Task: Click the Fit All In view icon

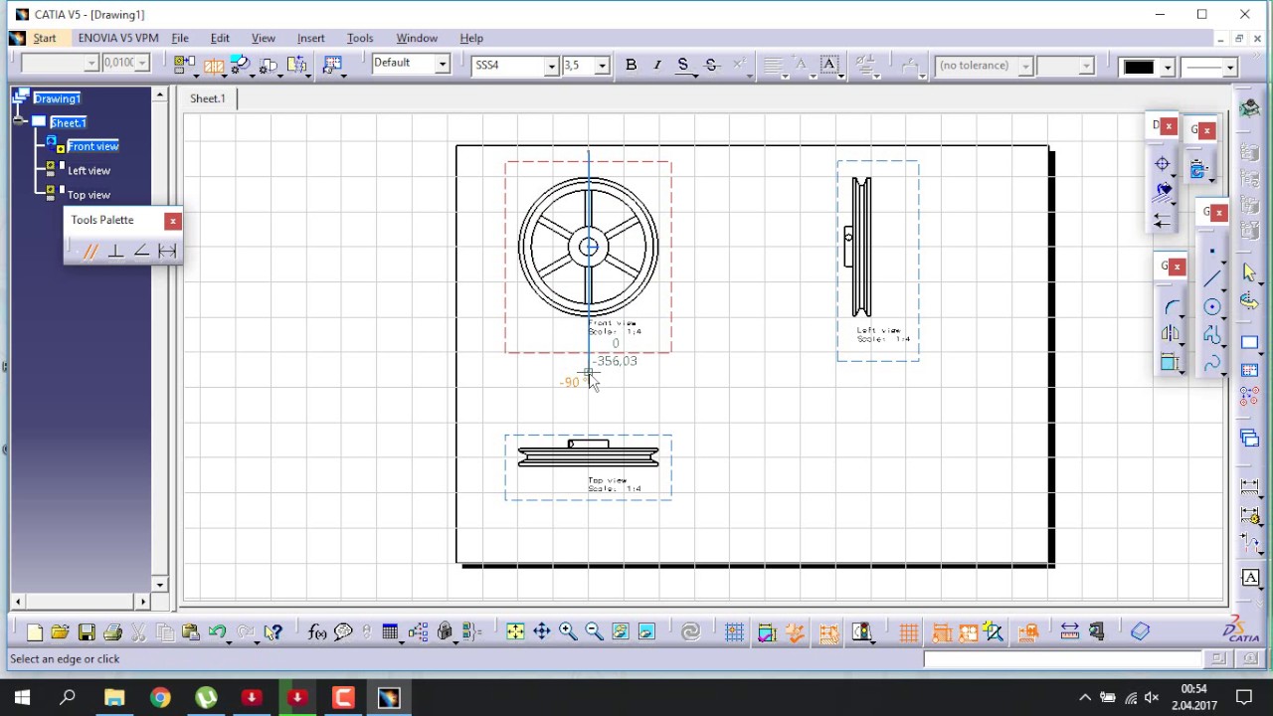Action: tap(515, 632)
